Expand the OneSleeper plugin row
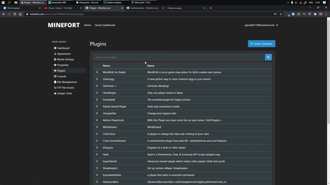The height and width of the screenshot is (185, 330). click(x=97, y=92)
